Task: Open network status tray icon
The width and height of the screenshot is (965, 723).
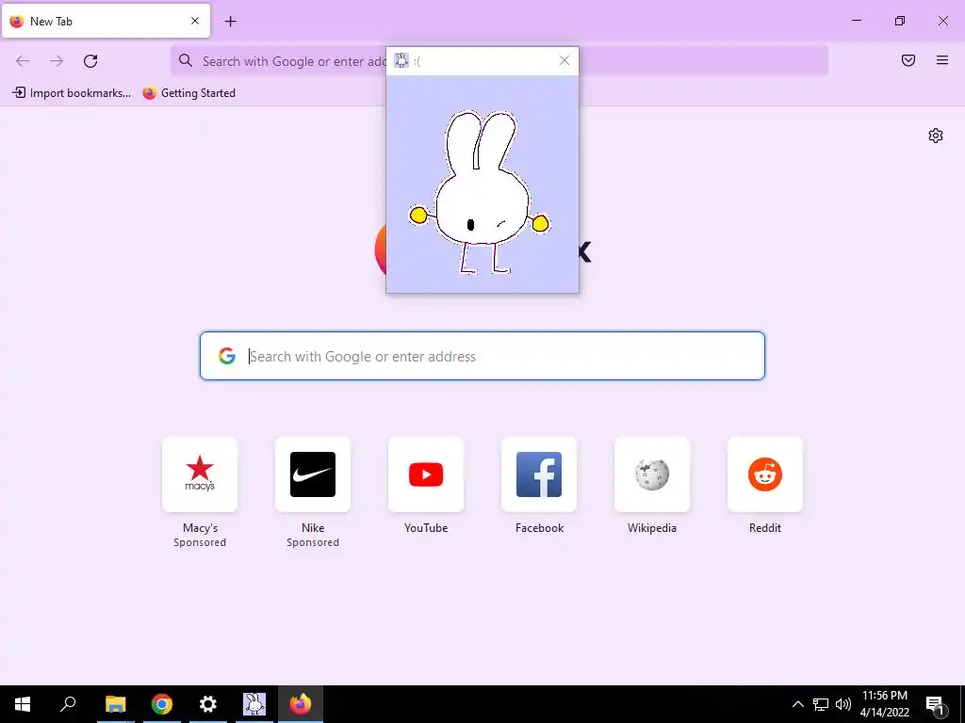Action: (821, 704)
